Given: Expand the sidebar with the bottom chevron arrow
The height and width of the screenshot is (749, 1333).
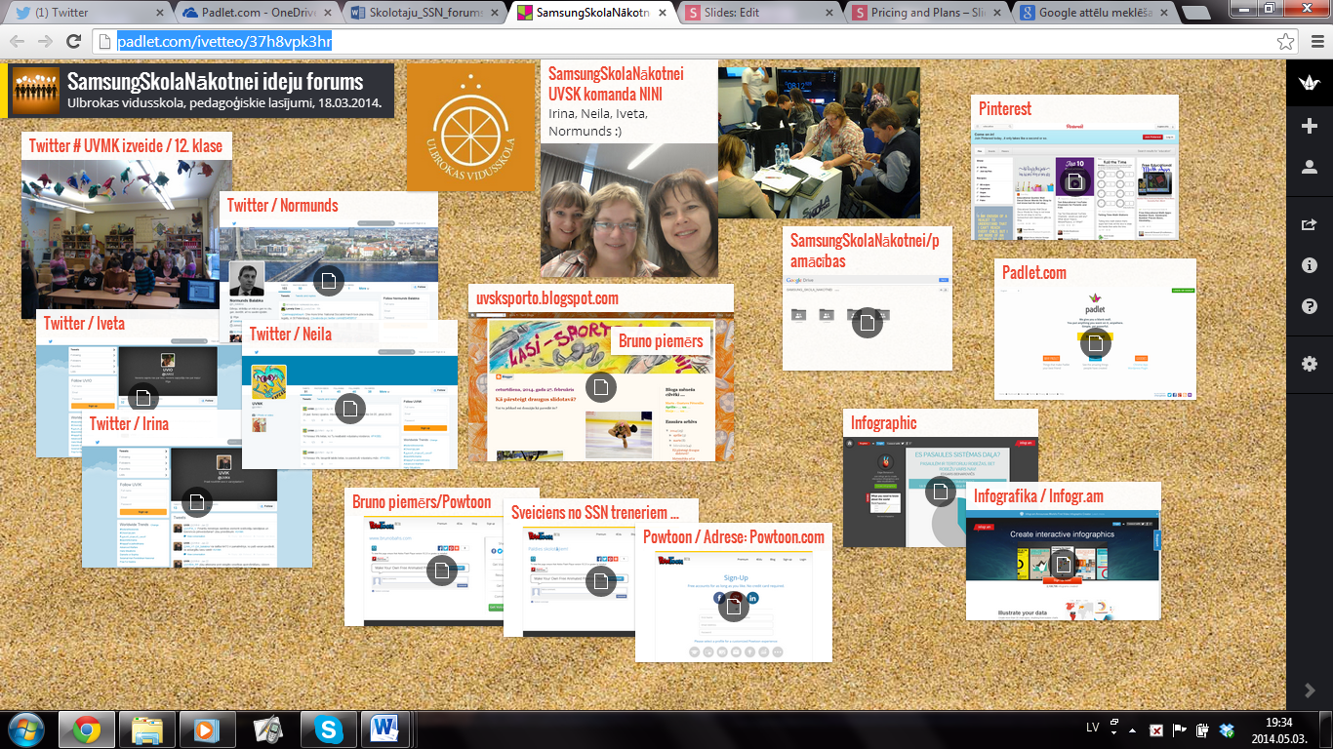Looking at the screenshot, I should 1310,690.
